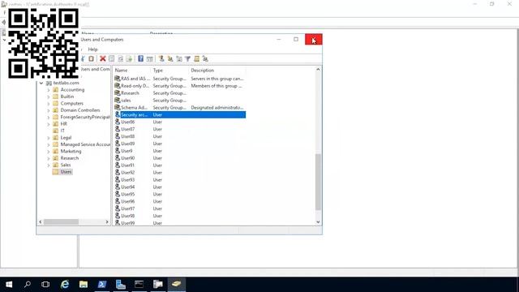This screenshot has width=519, height=292.
Task: Select the RAS and IAS group row
Action: (180, 79)
